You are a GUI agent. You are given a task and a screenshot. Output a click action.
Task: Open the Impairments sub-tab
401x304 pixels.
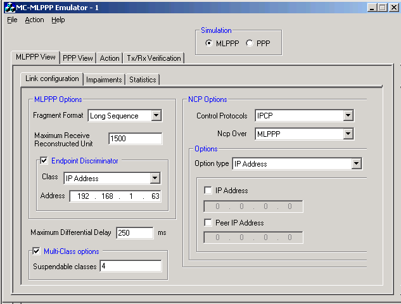104,80
